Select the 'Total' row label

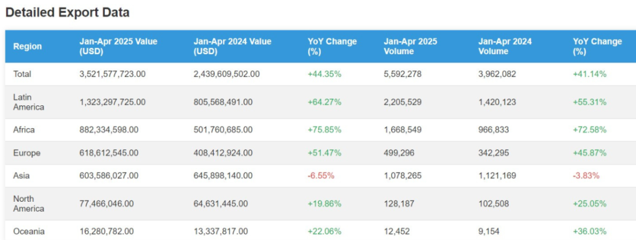(x=22, y=74)
